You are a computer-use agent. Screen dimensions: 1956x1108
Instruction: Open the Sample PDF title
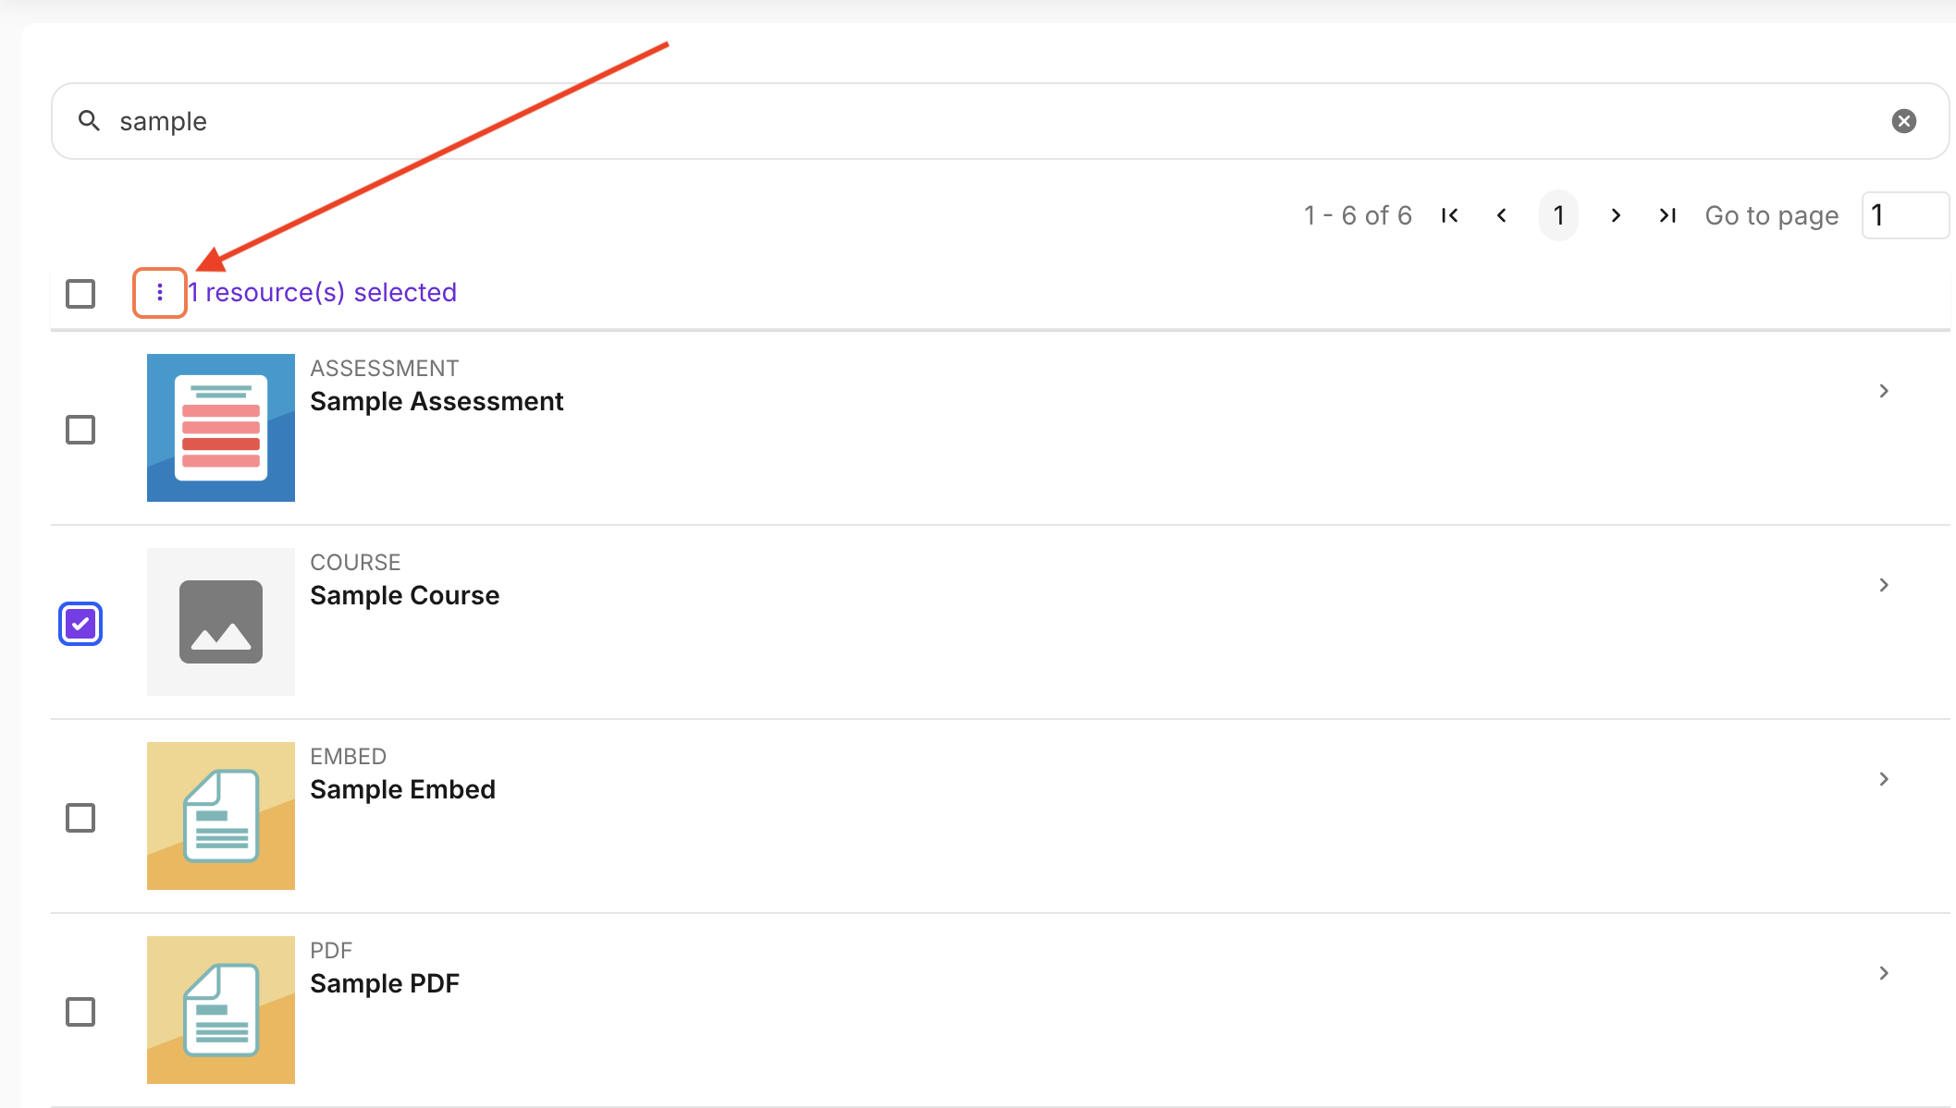(x=385, y=983)
